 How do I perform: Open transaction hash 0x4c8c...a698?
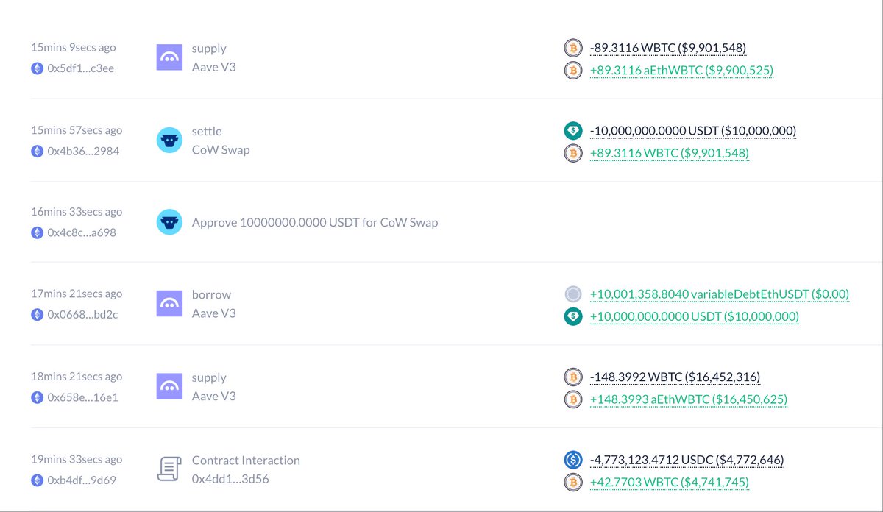(x=82, y=232)
